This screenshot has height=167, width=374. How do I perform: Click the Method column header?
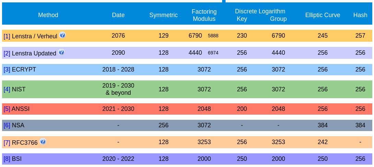48,15
